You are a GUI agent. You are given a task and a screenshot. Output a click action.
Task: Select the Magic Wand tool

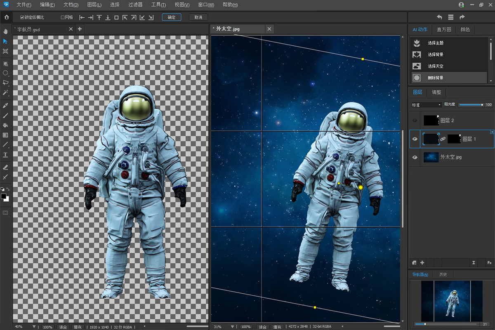tap(5, 93)
